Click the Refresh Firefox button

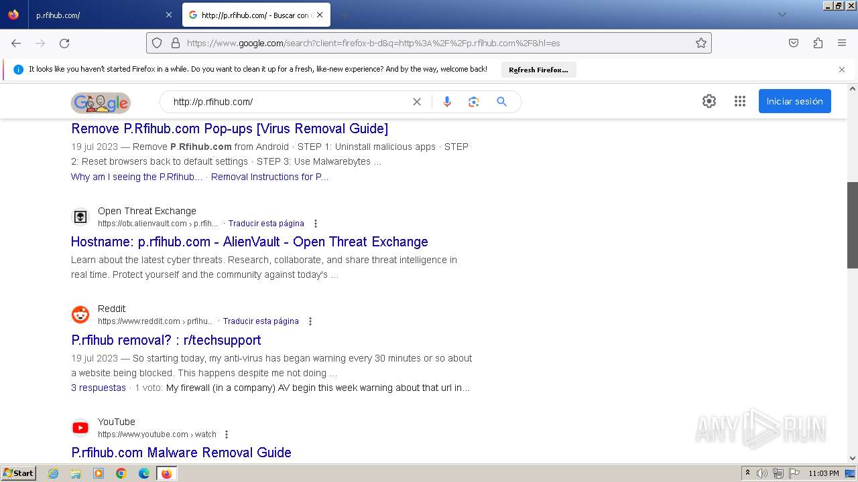tap(538, 70)
